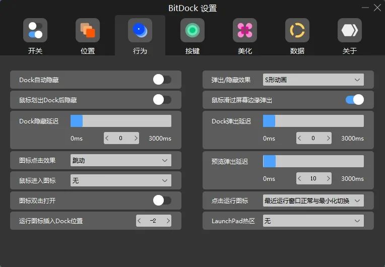Toggle 鼠标划出Dock后隐藏 switch

(162, 100)
